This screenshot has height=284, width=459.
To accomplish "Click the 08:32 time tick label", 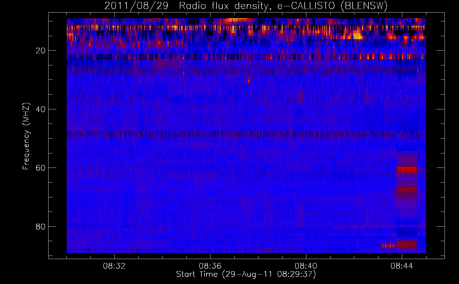I will pos(114,266).
